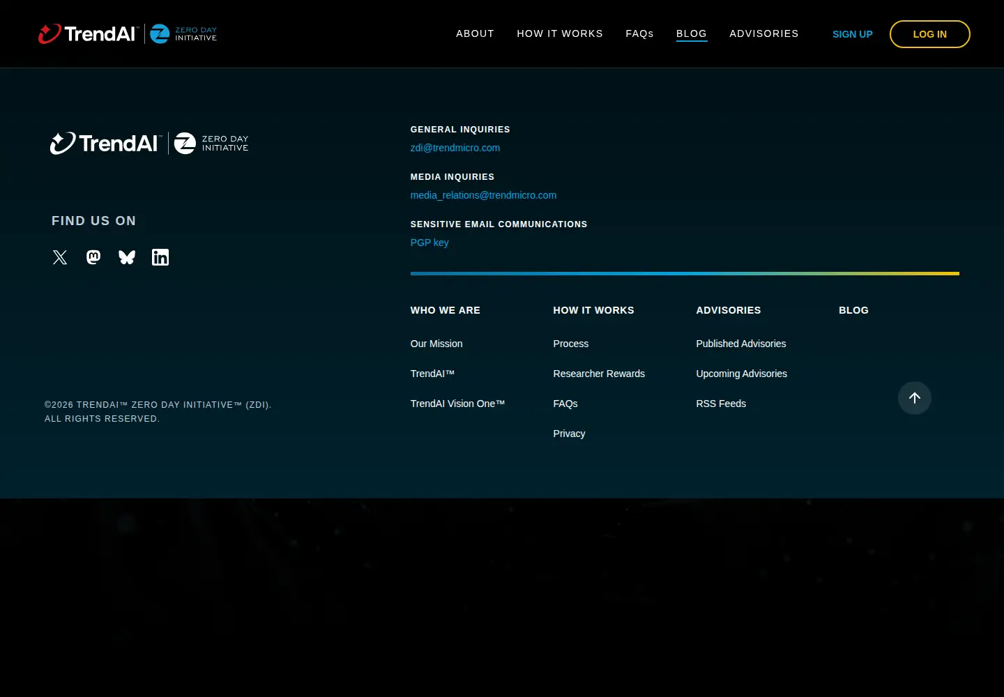Image resolution: width=1004 pixels, height=697 pixels.
Task: Go to BLOG in top navigation
Action: click(x=692, y=33)
